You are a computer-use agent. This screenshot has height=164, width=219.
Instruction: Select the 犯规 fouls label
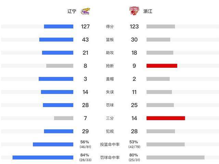coord(110,131)
